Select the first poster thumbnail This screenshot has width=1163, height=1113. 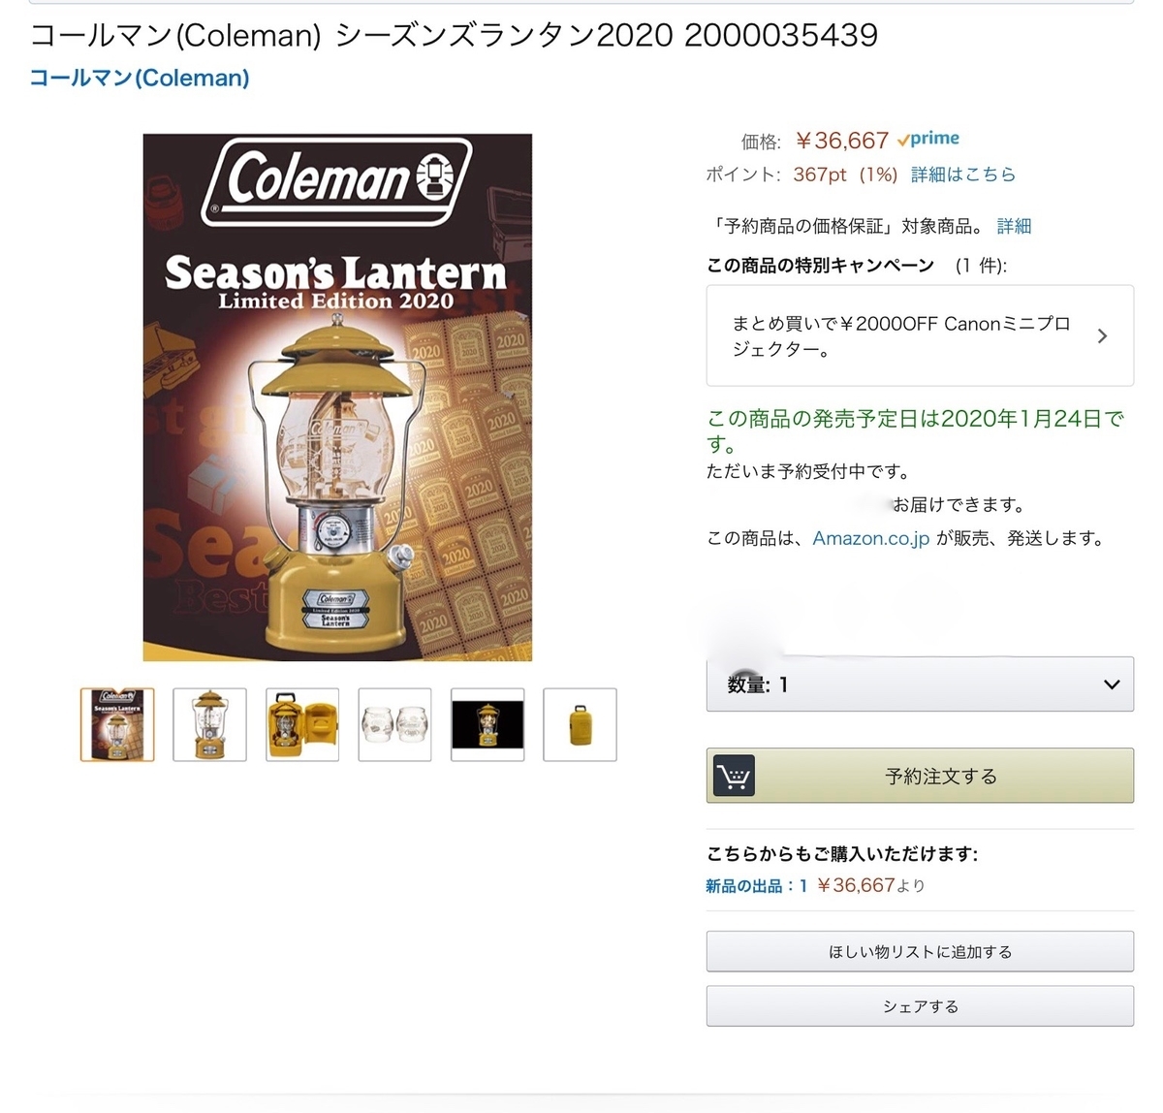[117, 724]
